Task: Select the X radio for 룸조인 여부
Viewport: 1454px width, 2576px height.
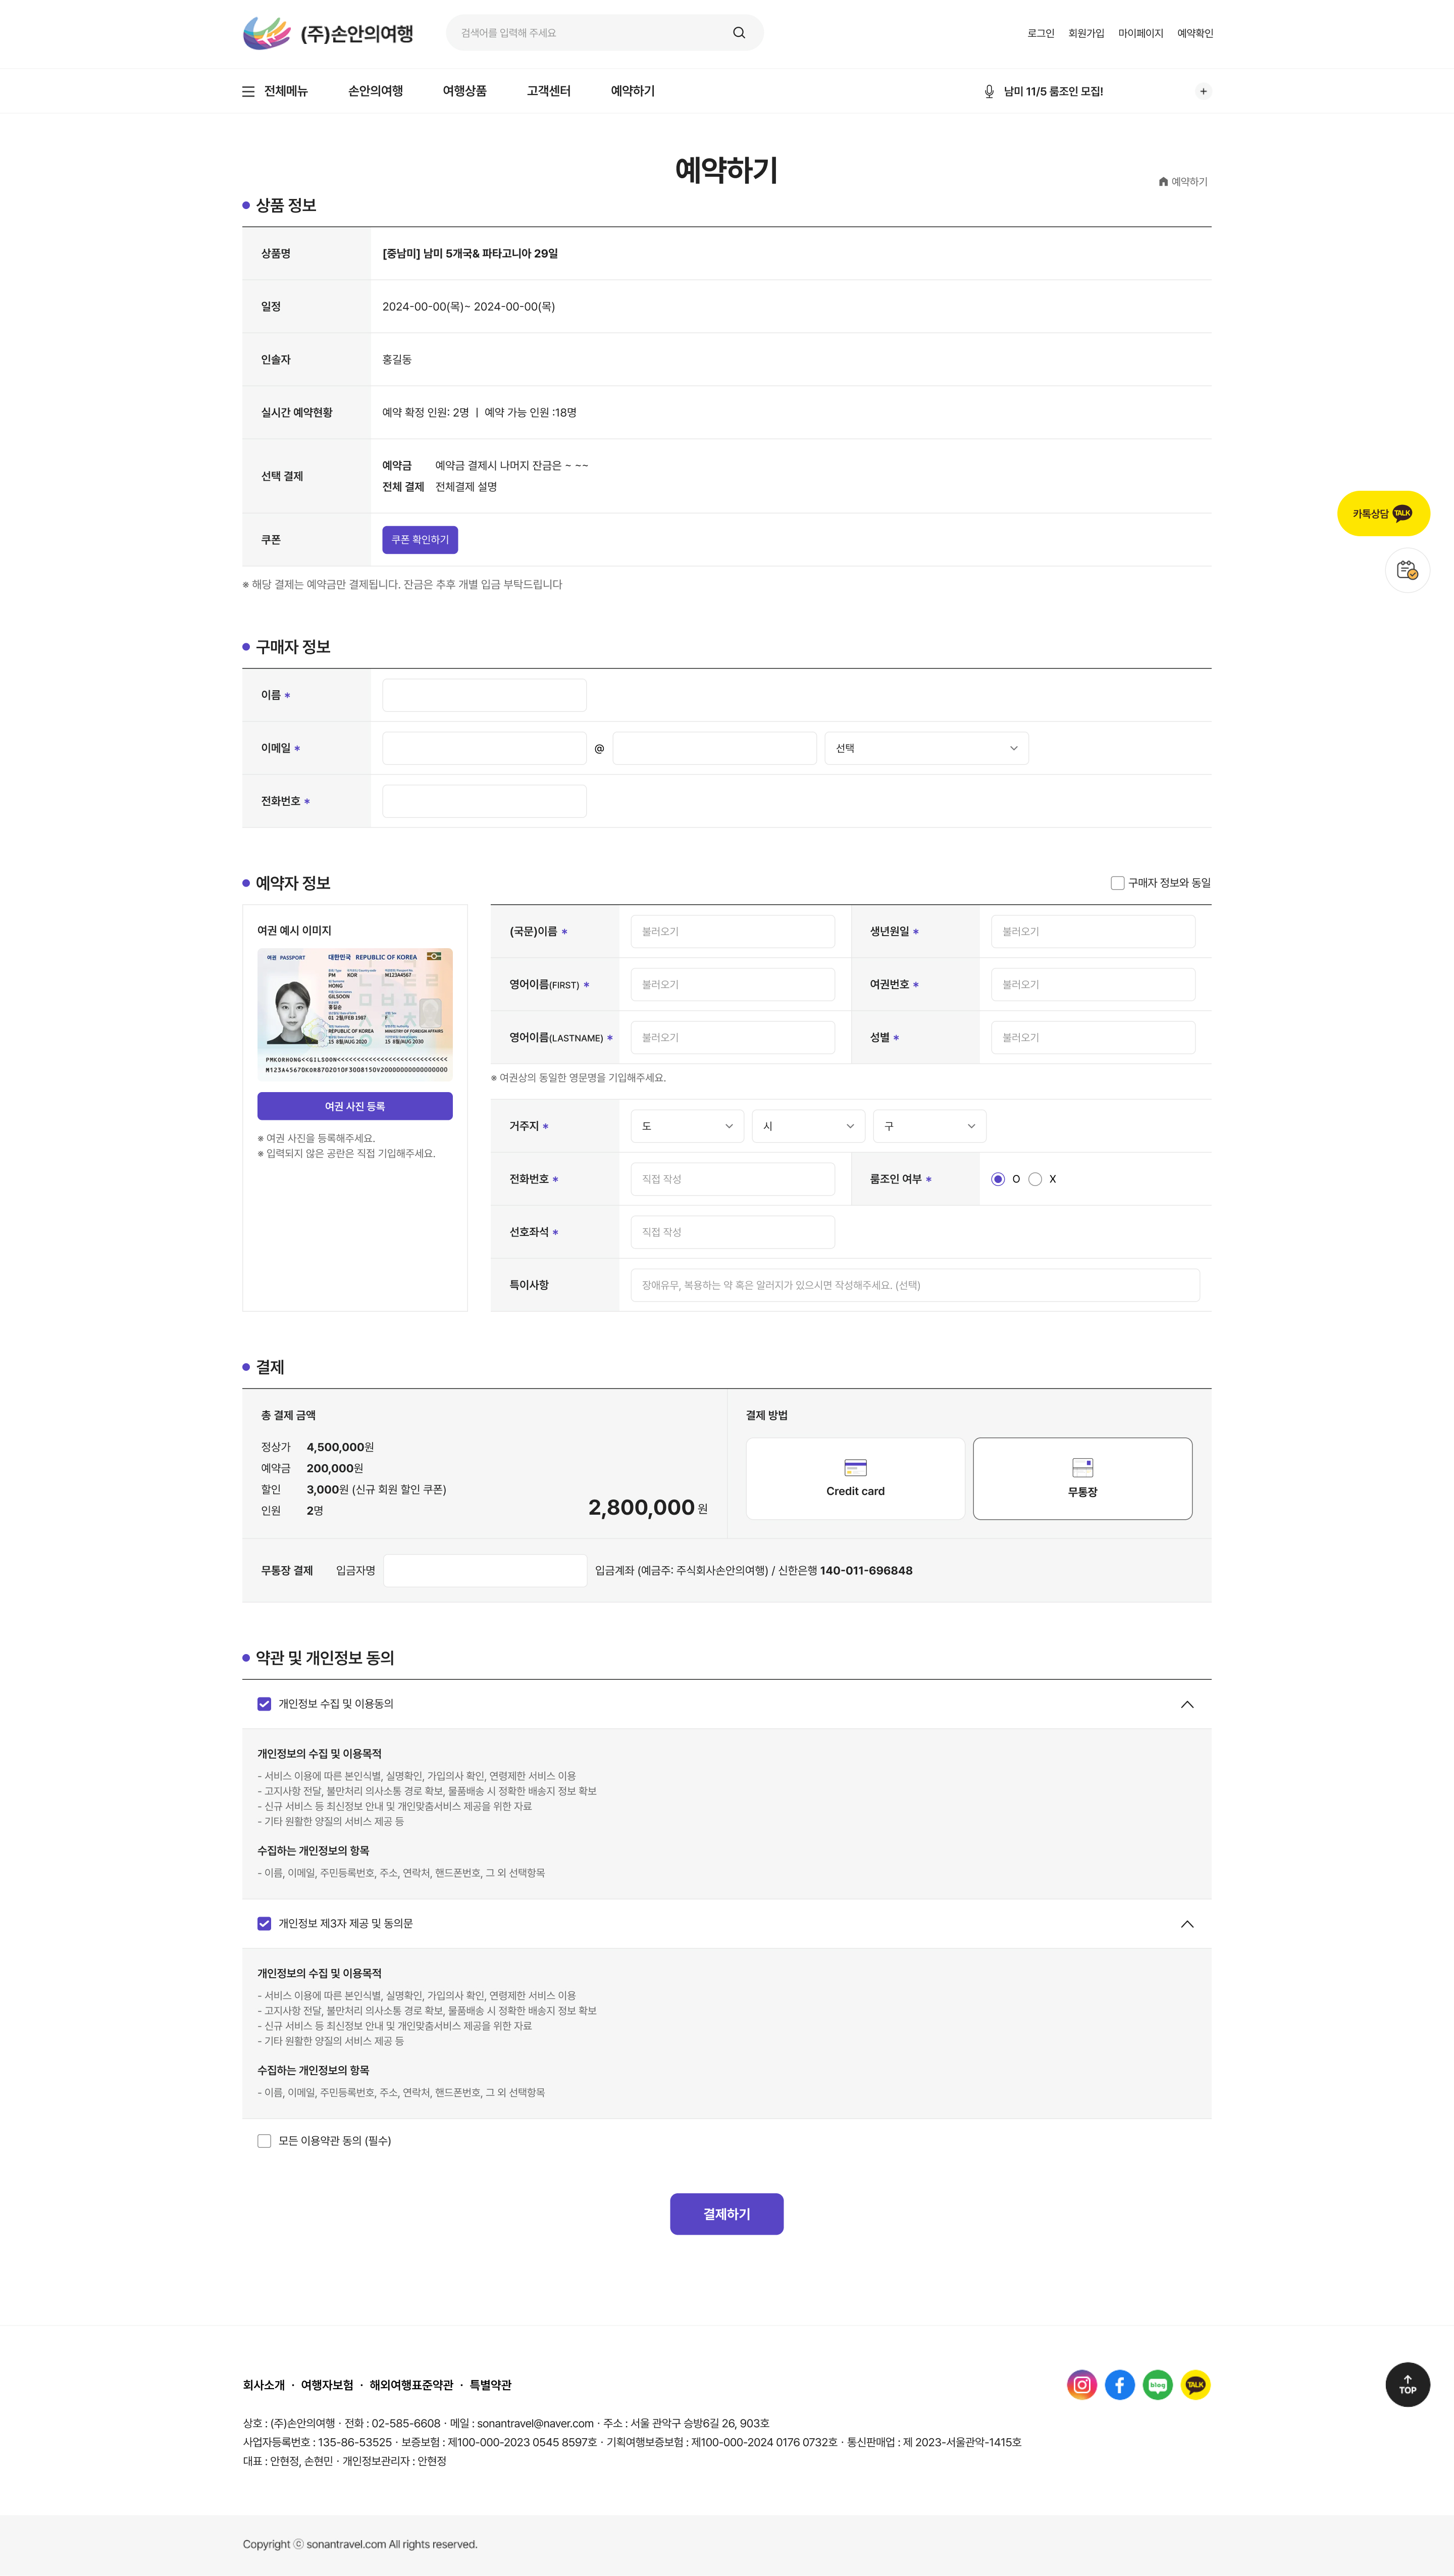Action: coord(1035,1179)
